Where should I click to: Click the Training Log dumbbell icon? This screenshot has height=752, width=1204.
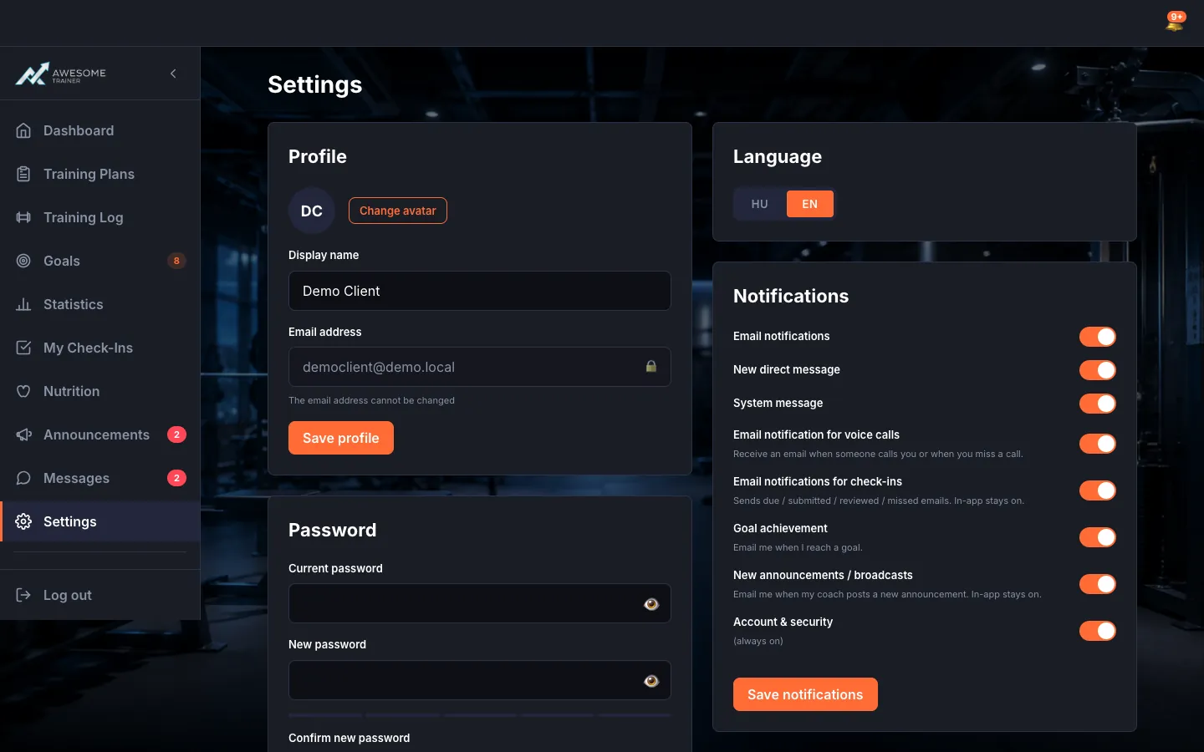coord(23,217)
